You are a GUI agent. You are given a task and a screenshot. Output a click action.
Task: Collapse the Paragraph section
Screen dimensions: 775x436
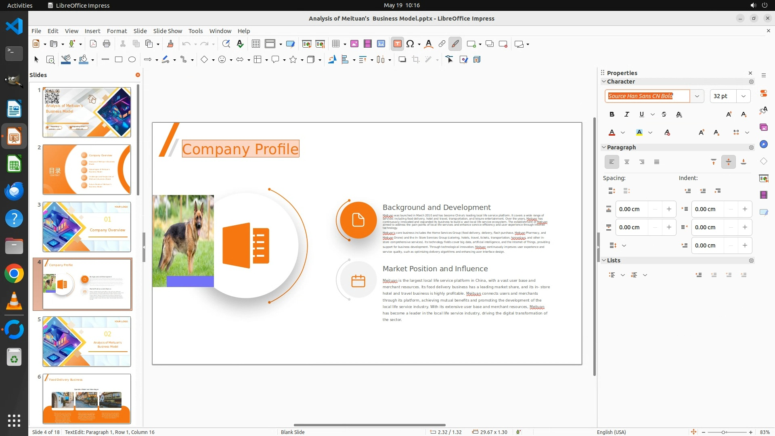click(604, 147)
